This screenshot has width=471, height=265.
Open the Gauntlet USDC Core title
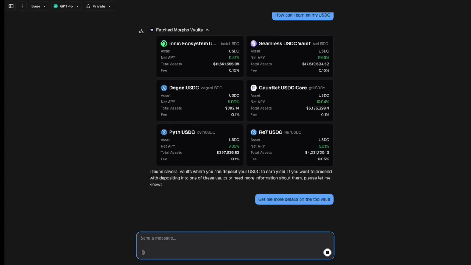tap(283, 88)
